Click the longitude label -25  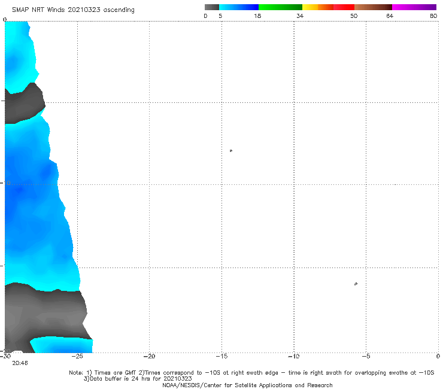tap(77, 356)
